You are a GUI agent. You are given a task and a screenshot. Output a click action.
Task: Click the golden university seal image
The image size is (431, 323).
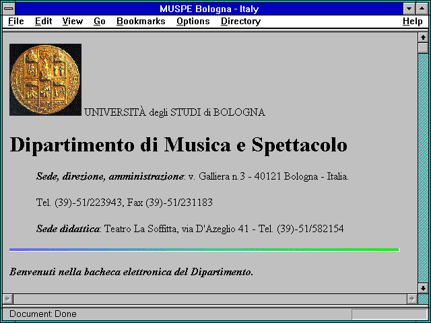coord(45,79)
